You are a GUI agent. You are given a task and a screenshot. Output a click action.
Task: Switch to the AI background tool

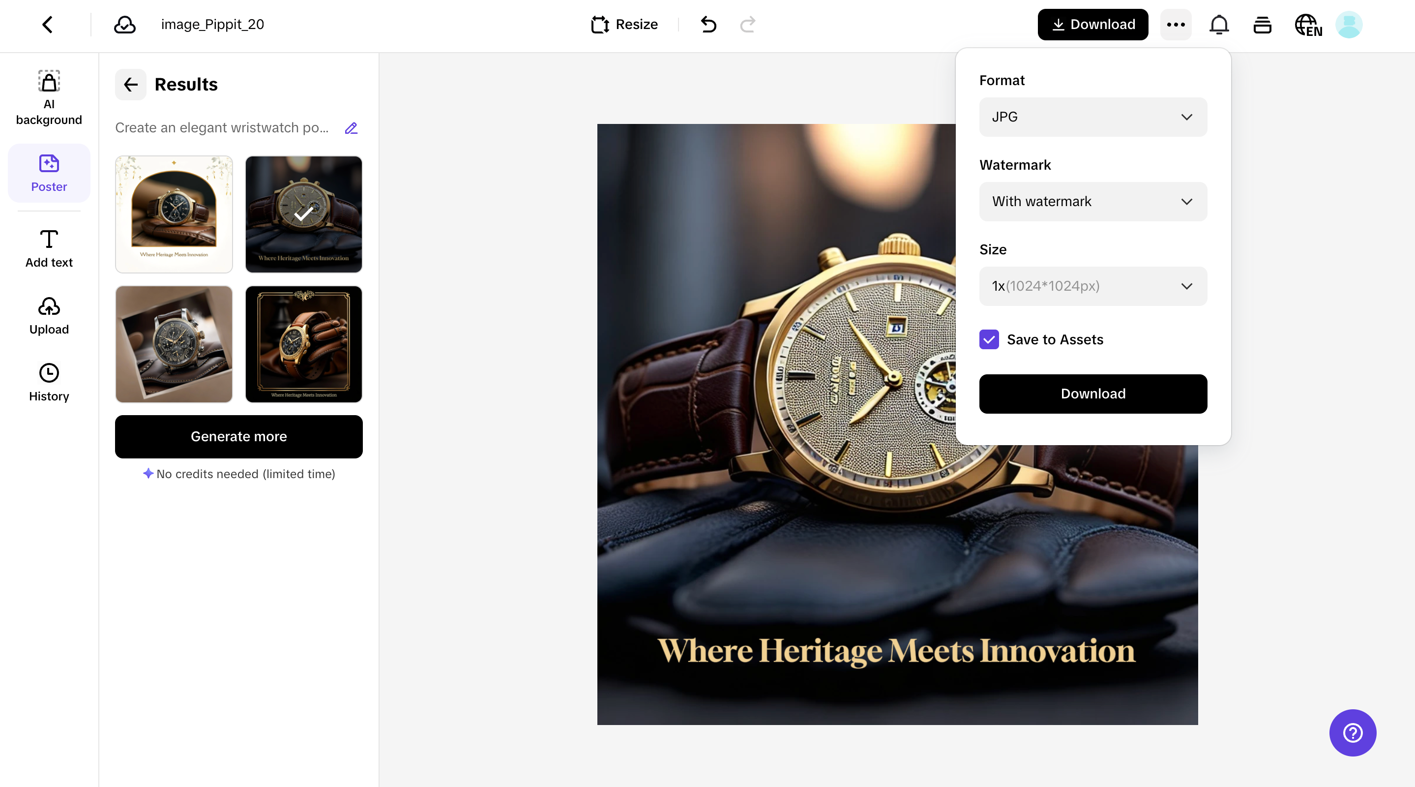(49, 97)
